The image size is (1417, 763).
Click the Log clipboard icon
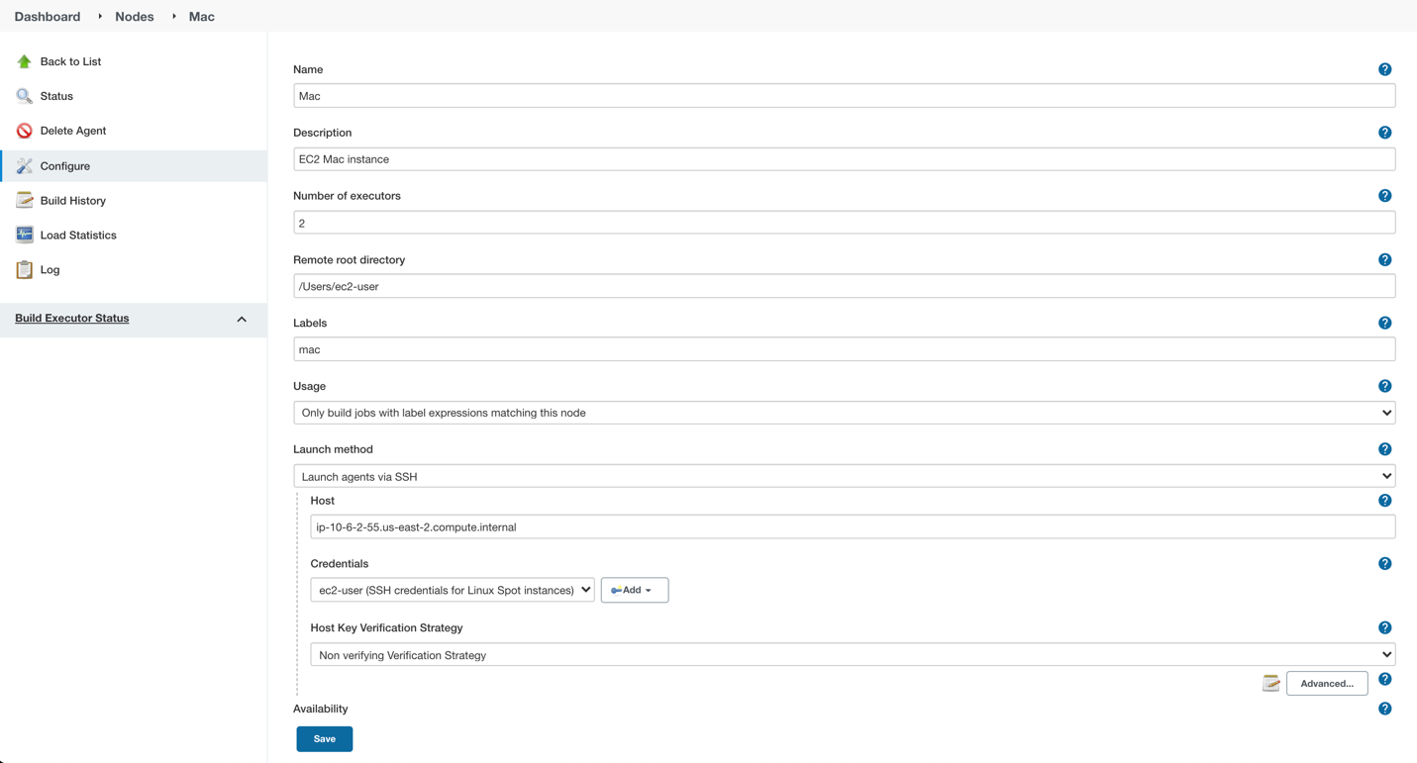click(25, 269)
